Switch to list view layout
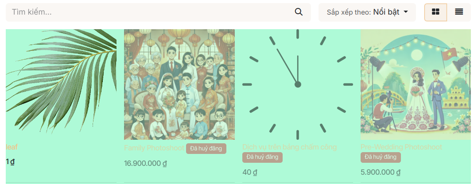The height and width of the screenshot is (184, 474). click(459, 12)
